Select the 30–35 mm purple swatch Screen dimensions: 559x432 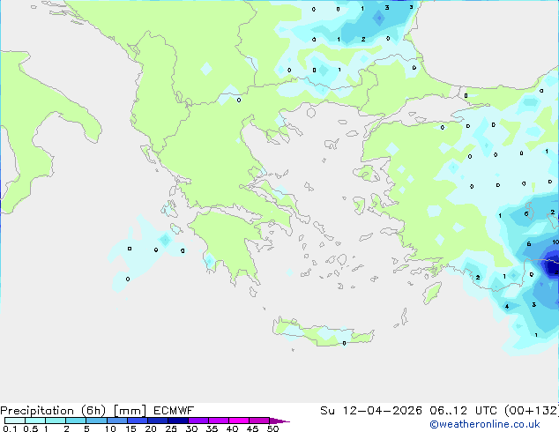tap(198, 421)
